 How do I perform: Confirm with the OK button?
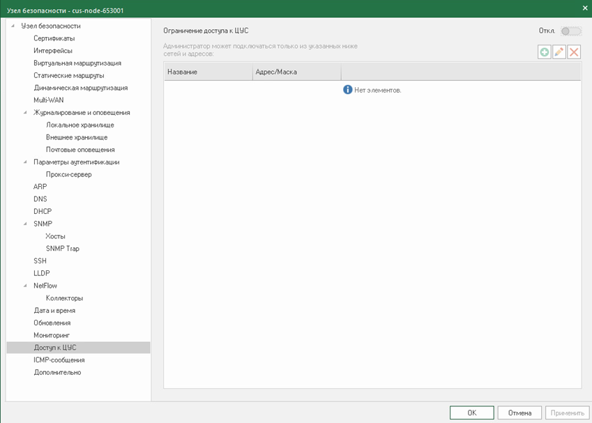coord(472,413)
